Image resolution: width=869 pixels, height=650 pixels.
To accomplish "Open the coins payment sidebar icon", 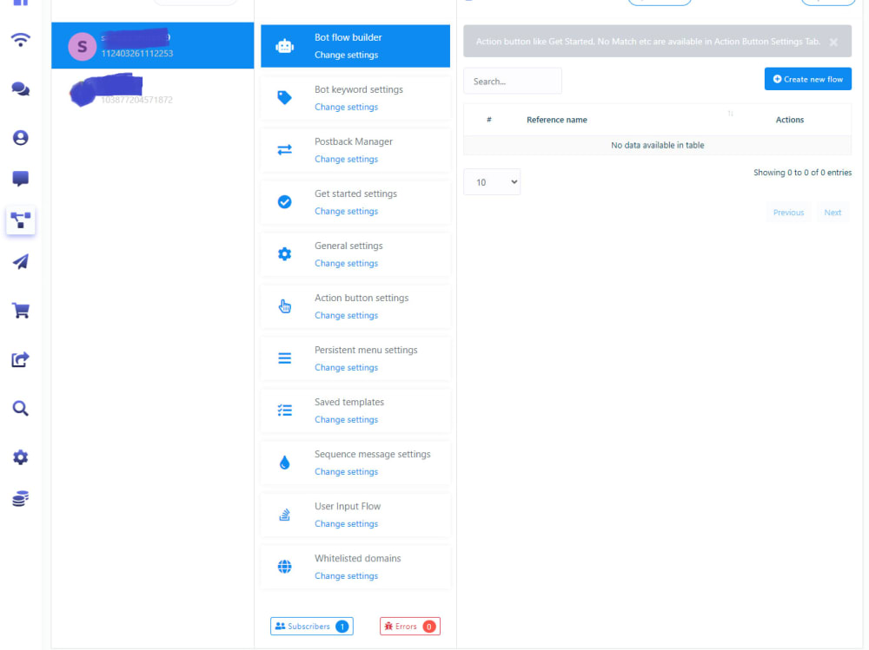I will (21, 498).
